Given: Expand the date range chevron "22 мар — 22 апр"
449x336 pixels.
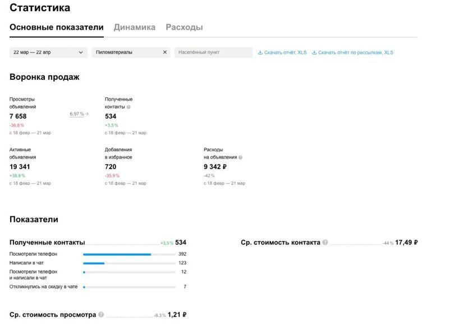Looking at the screenshot, I should click(81, 53).
